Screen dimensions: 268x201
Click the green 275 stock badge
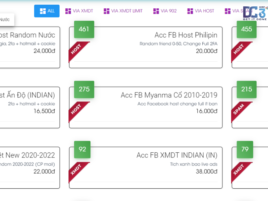coord(84,89)
